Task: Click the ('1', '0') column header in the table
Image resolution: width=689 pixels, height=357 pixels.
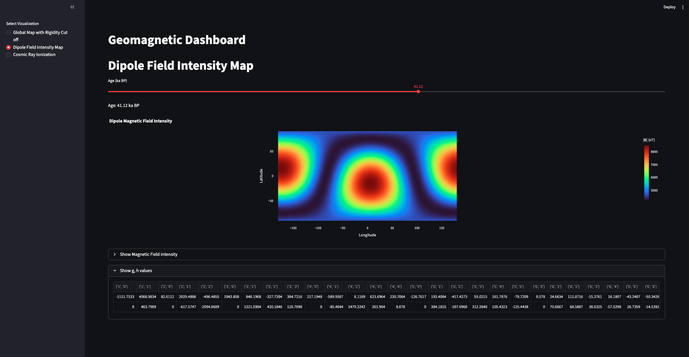Action: click(x=121, y=286)
